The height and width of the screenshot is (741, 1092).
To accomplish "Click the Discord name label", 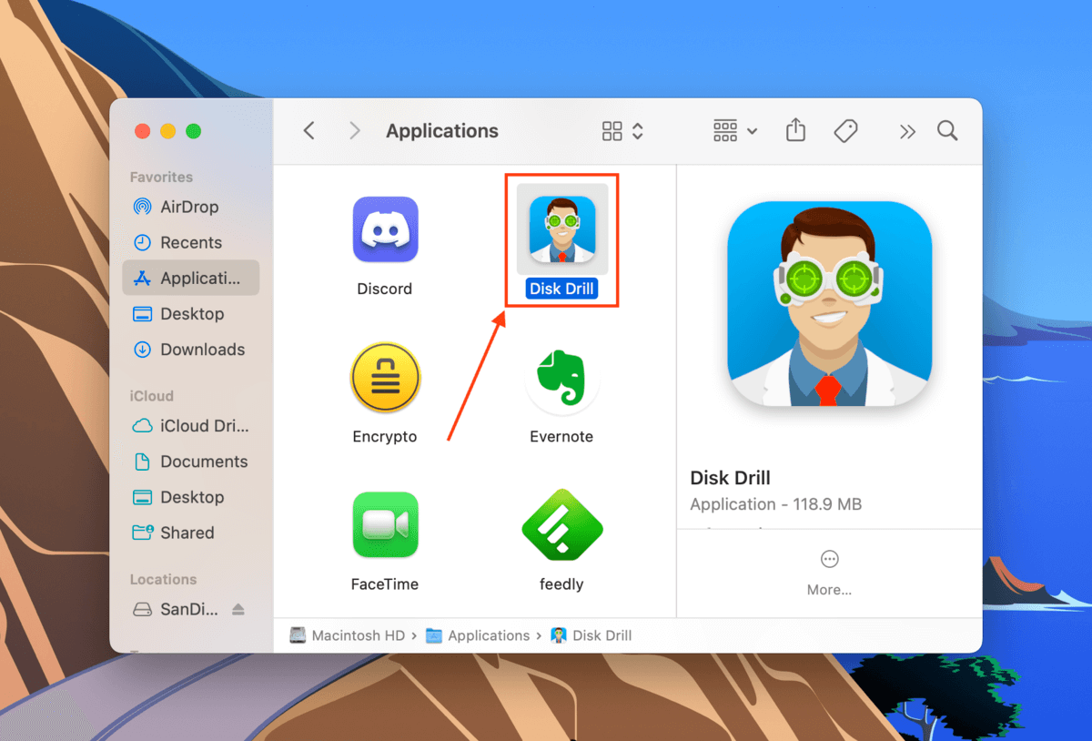I will pyautogui.click(x=385, y=289).
